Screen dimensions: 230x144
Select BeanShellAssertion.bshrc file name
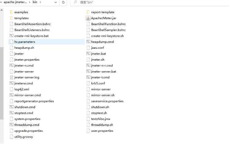point(32,24)
